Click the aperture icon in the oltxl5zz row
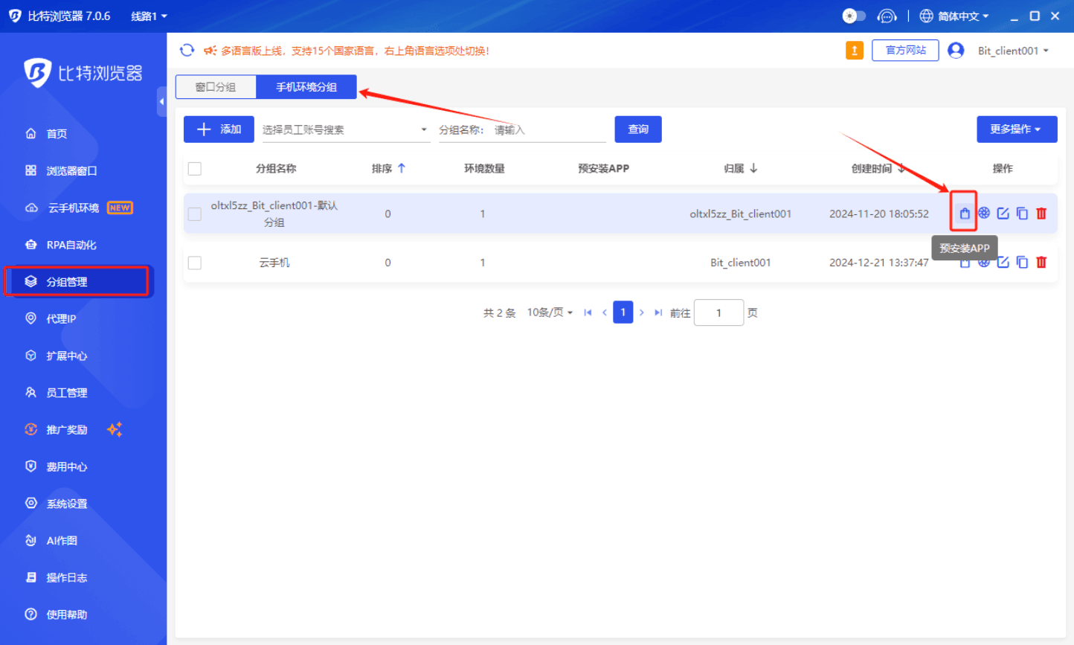The height and width of the screenshot is (645, 1074). coord(984,214)
